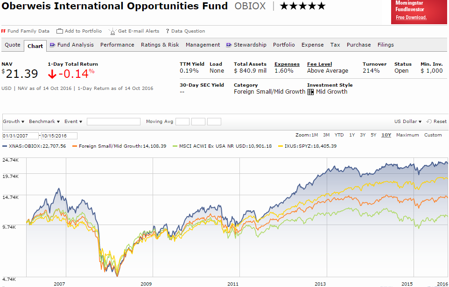Open the US Dollar currency dropdown
The height and width of the screenshot is (287, 449).
pos(408,122)
